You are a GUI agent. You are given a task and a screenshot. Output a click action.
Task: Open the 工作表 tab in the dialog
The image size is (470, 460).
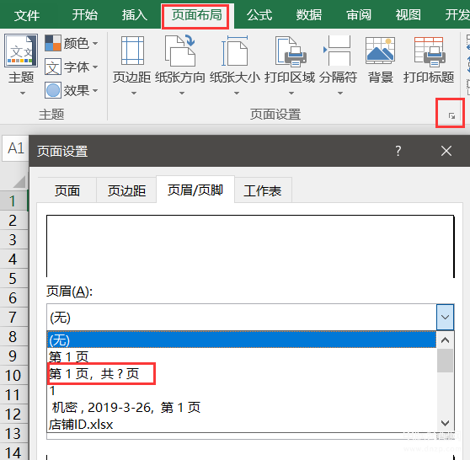pos(263,190)
